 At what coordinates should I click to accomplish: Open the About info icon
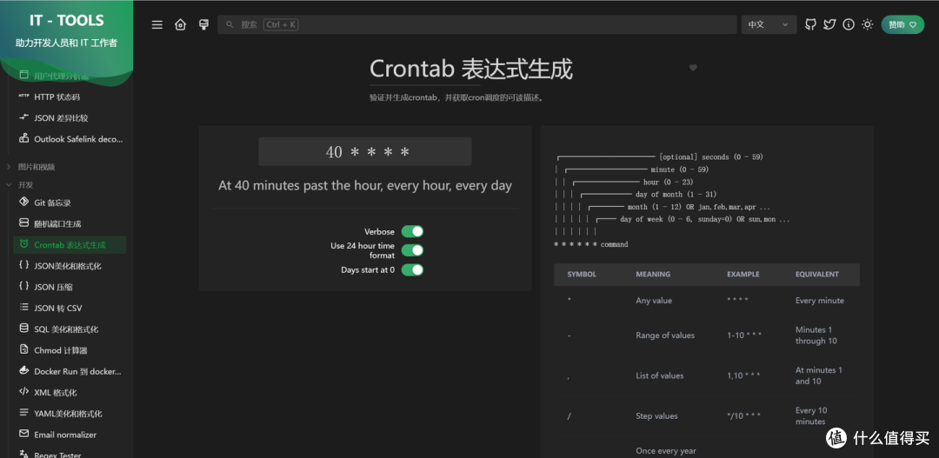(848, 24)
